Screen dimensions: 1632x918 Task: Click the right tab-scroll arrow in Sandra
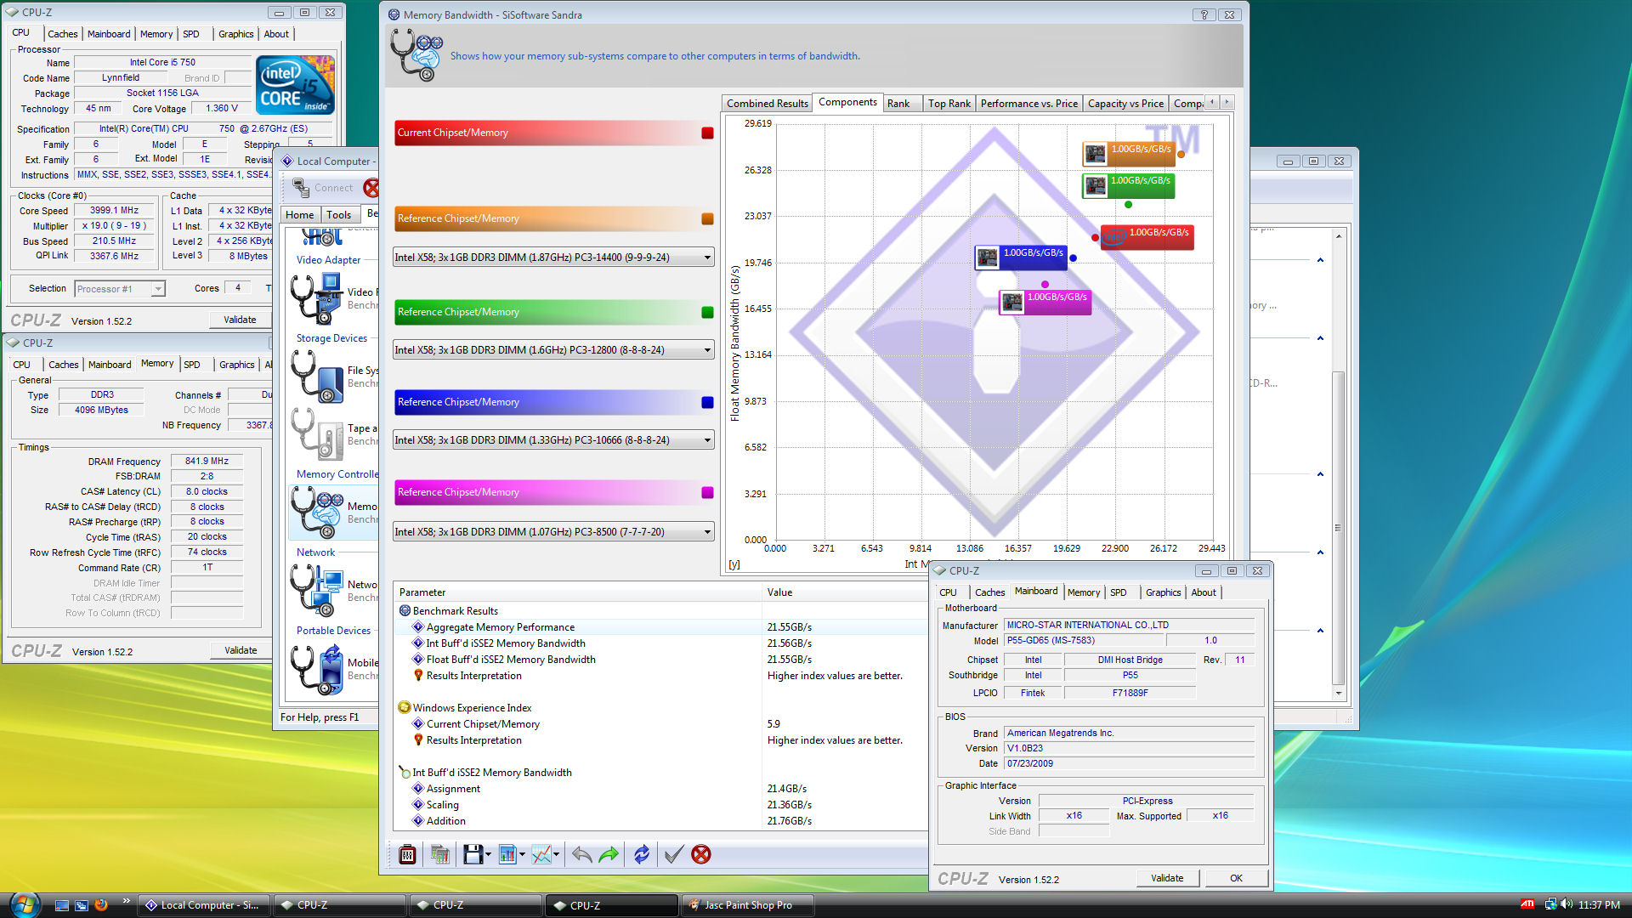(x=1227, y=102)
